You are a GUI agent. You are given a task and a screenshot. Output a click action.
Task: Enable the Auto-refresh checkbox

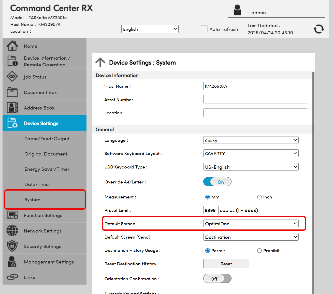(204, 29)
